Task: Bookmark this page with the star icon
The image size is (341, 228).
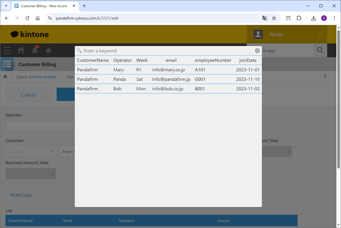Action: coord(274,18)
